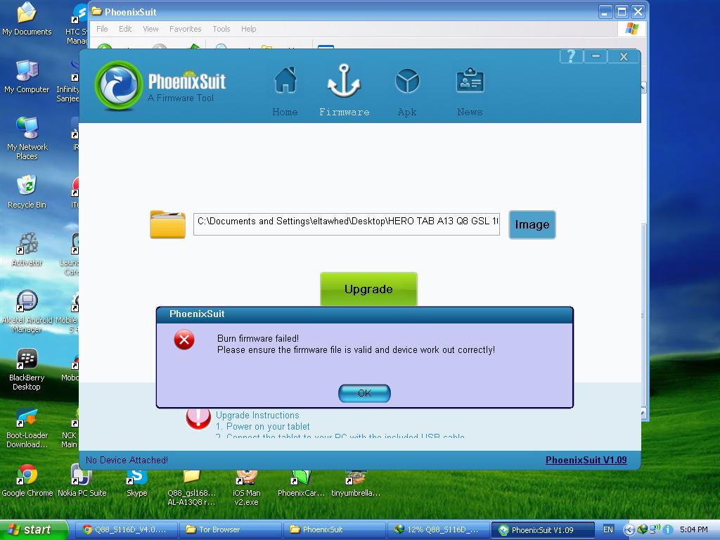
Task: Click the EN language indicator
Action: (607, 529)
